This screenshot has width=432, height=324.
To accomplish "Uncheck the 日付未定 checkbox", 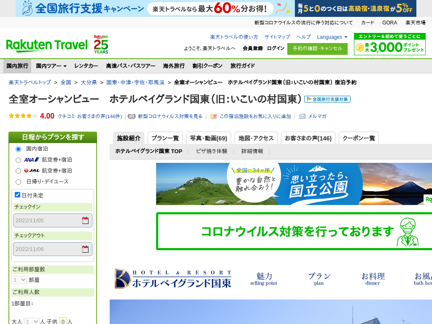I will (17, 195).
